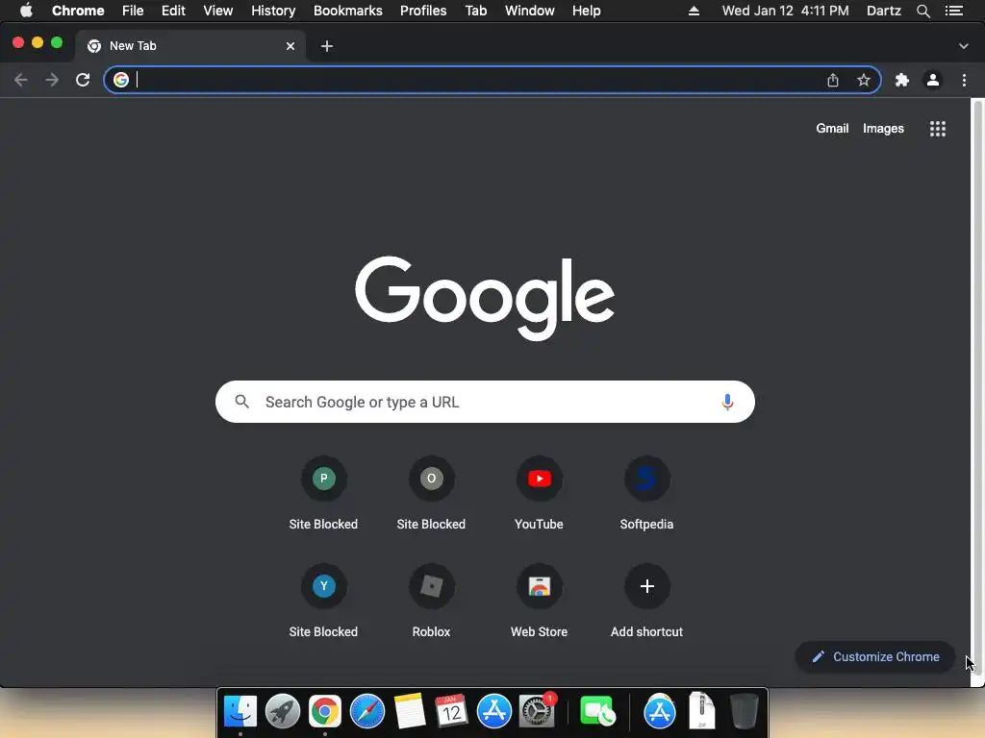Open the Images link
The height and width of the screenshot is (738, 985).
tap(883, 128)
